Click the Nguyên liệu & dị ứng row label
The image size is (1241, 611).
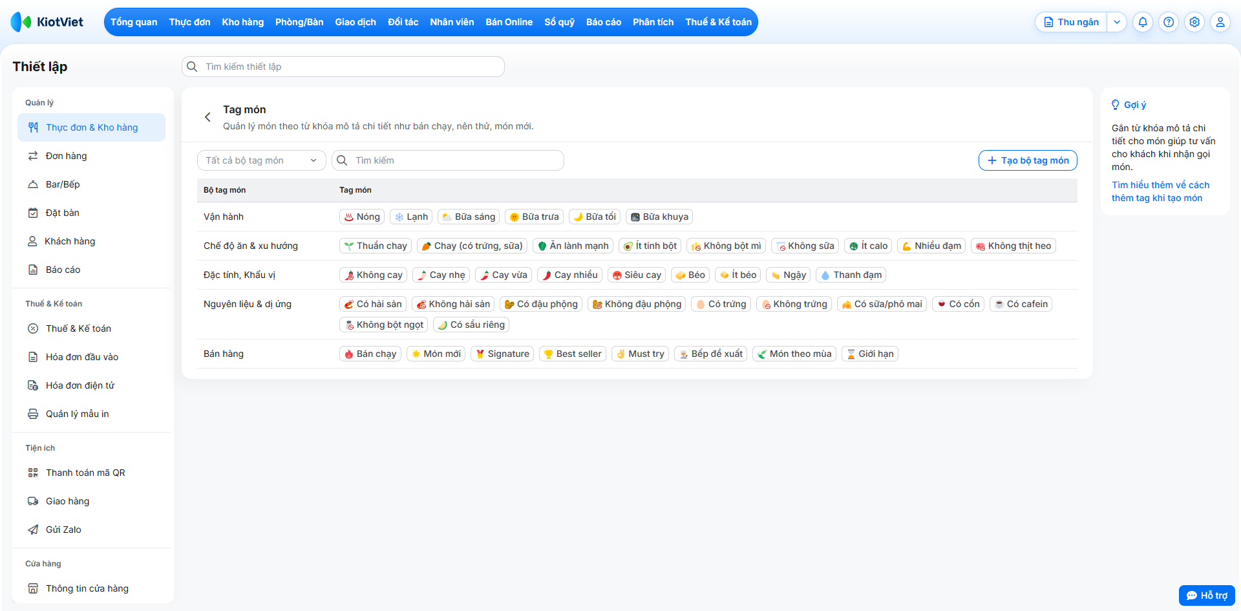click(248, 304)
